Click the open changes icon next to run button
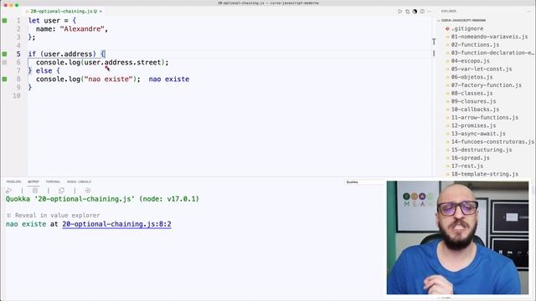The height and width of the screenshot is (301, 536). click(x=408, y=11)
